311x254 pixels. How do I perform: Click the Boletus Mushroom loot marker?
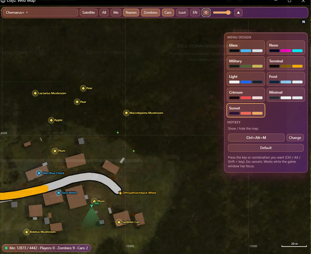[x=26, y=232]
